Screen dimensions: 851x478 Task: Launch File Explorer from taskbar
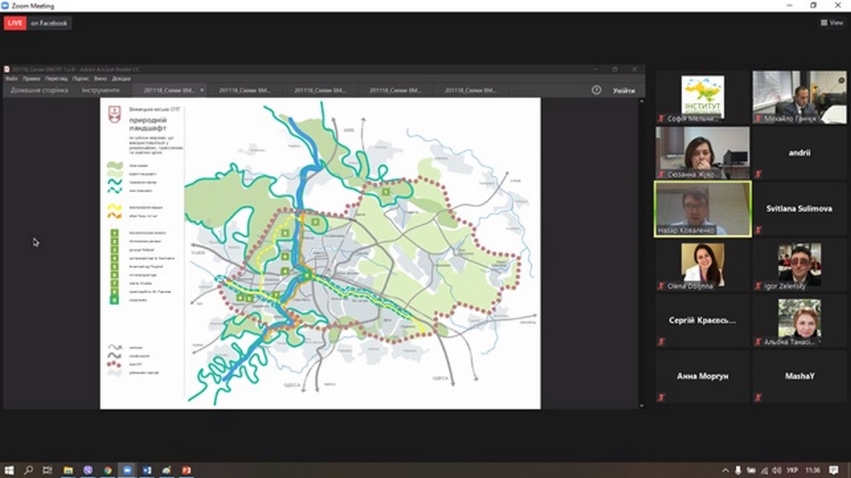pos(68,470)
